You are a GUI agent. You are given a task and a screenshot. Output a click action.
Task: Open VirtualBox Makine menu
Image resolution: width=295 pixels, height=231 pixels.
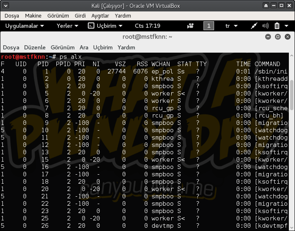33,16
